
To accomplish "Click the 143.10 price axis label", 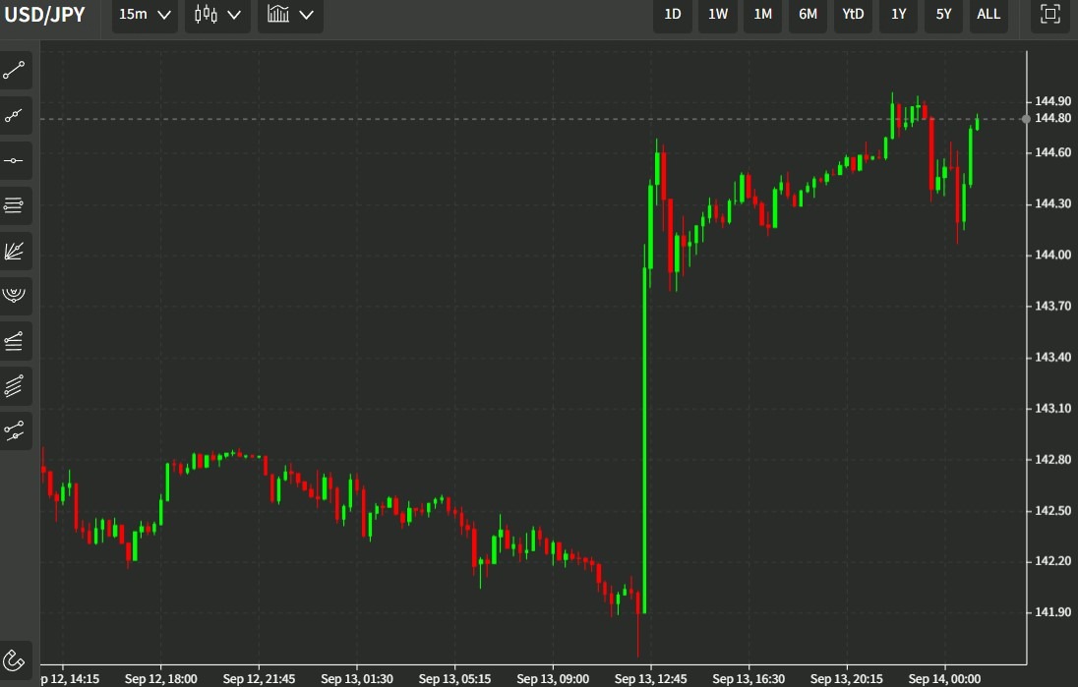I will [1052, 408].
